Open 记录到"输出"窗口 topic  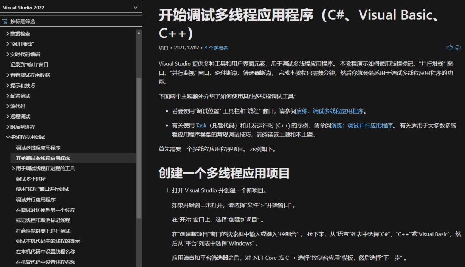29,64
